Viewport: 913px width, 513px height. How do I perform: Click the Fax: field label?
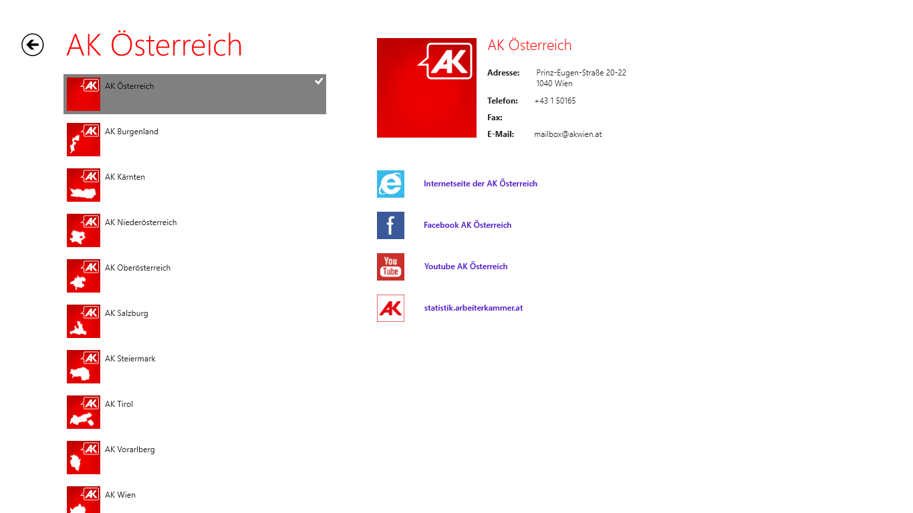(x=495, y=118)
